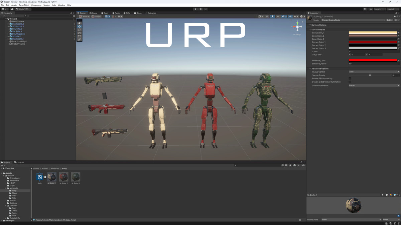The image size is (401, 225).
Task: Click the cloud services icon
Action: (12, 9)
